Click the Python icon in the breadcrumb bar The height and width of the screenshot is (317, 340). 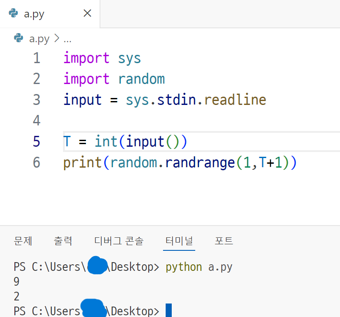click(18, 39)
